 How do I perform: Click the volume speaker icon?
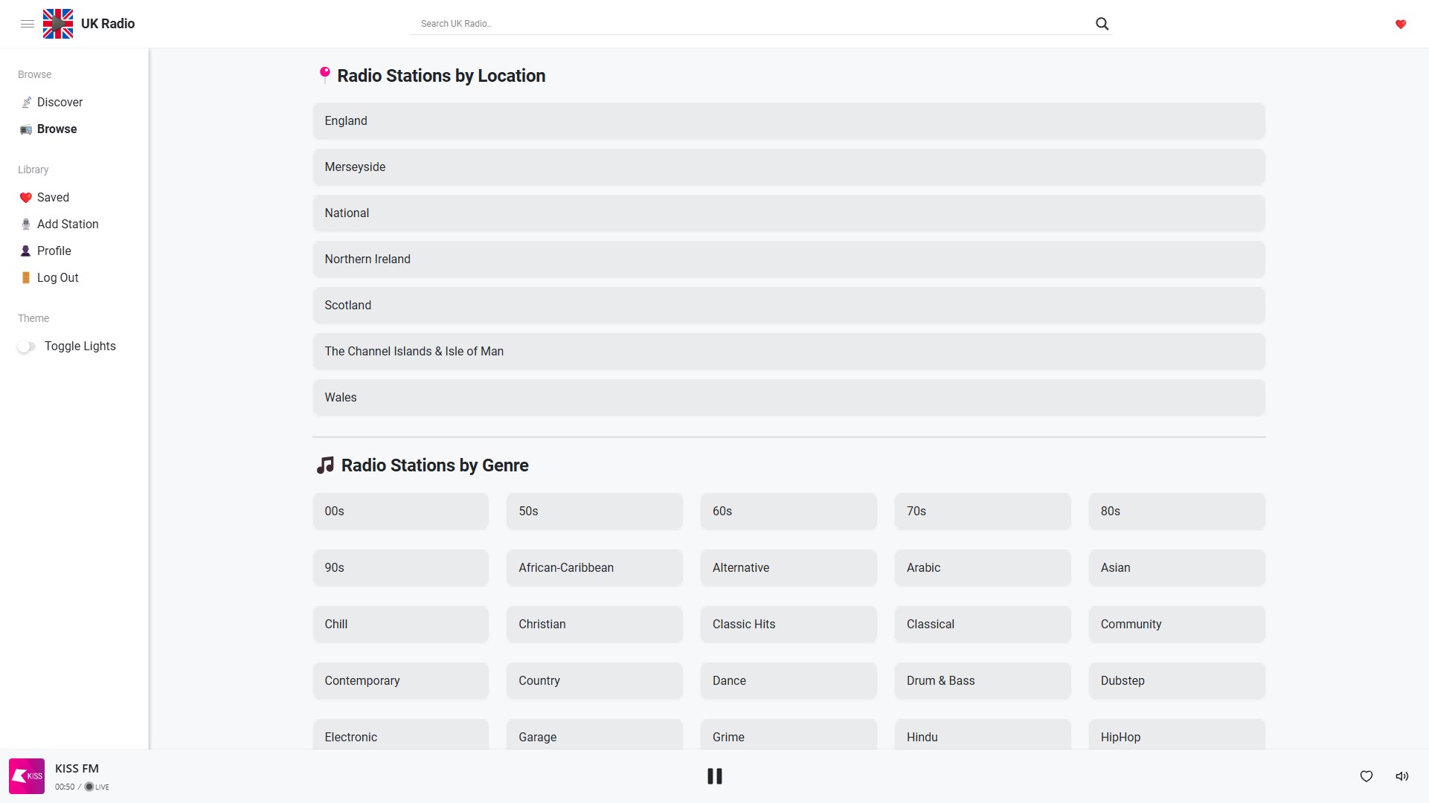(x=1401, y=776)
